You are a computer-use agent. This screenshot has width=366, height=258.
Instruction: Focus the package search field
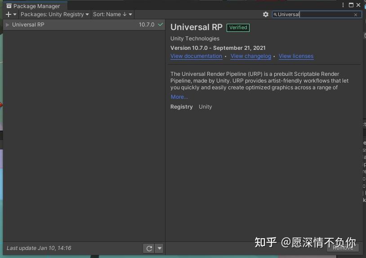(317, 14)
